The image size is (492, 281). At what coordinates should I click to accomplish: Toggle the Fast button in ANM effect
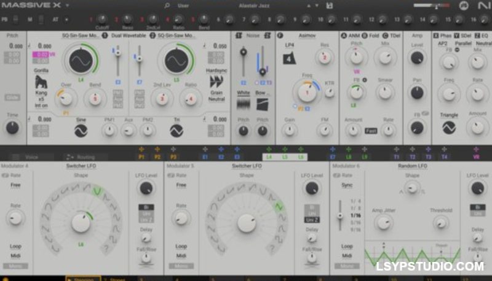(371, 131)
